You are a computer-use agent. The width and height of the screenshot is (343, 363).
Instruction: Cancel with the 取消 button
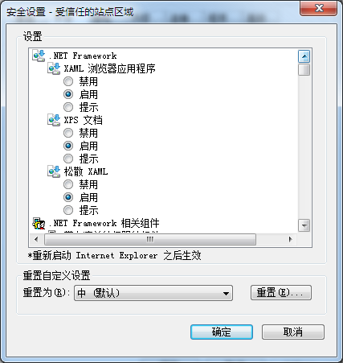(293, 332)
